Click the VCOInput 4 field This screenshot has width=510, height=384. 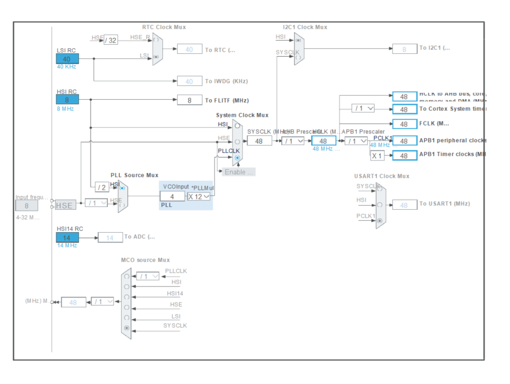point(172,196)
